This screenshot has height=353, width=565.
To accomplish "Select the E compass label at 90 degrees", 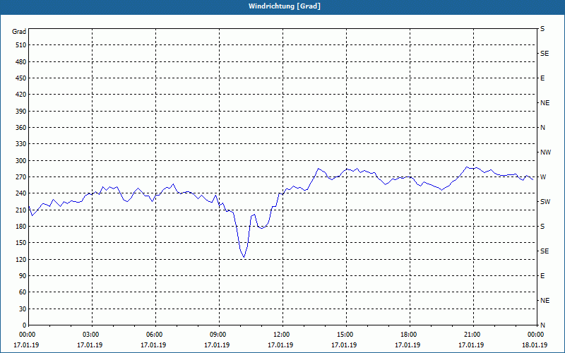I will coord(542,276).
